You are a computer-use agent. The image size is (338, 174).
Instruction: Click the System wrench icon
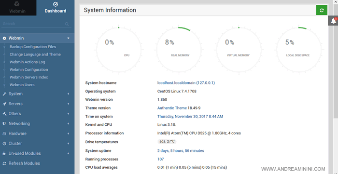click(4, 94)
